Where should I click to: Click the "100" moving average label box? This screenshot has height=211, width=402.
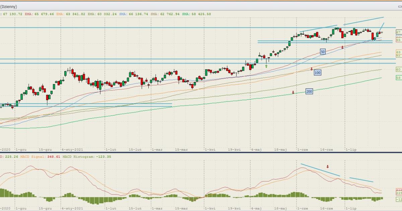(318, 73)
